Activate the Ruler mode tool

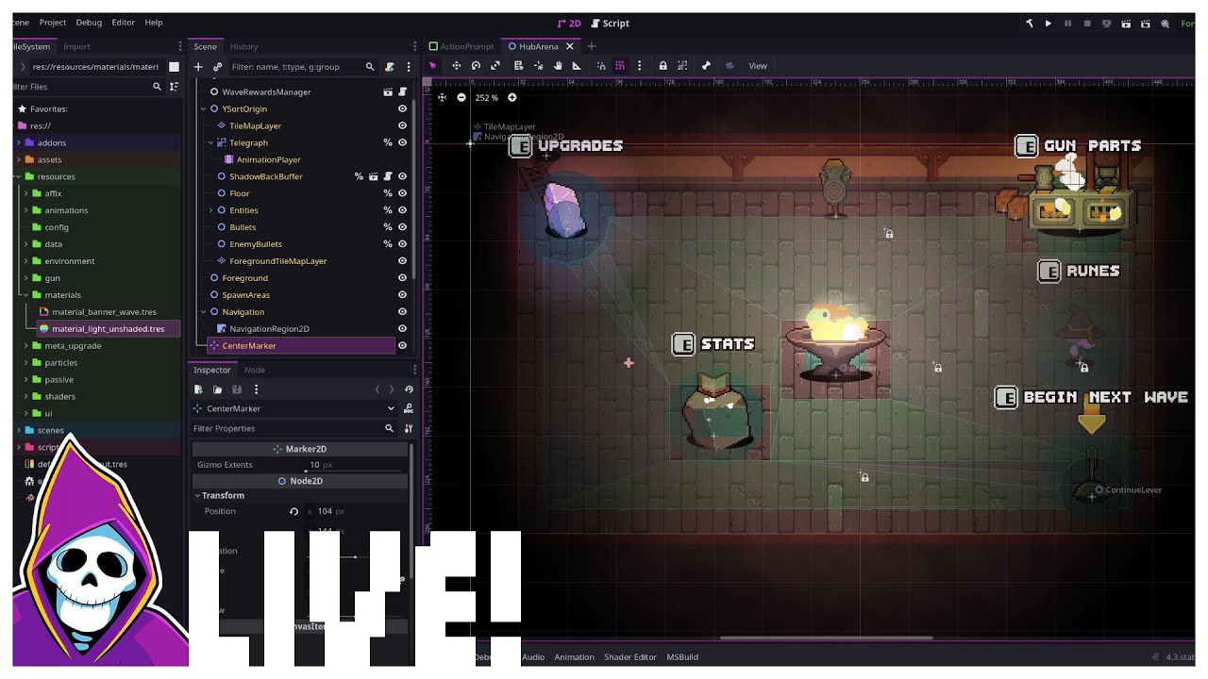click(577, 66)
